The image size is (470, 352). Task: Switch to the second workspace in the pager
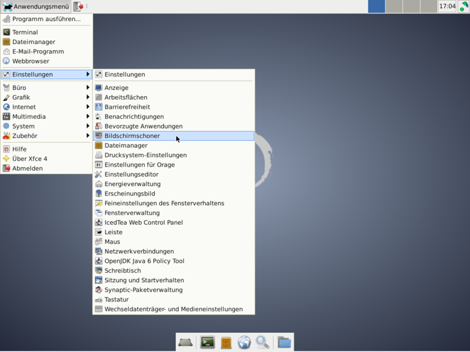[x=394, y=6]
